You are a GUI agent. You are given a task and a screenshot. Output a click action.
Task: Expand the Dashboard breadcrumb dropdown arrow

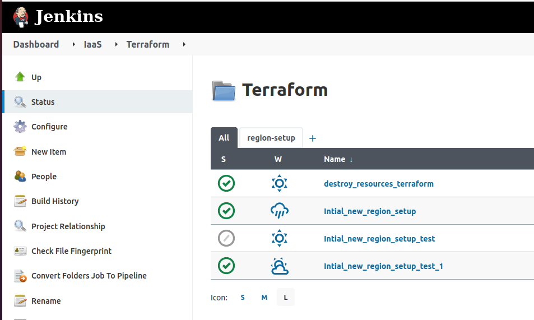tap(74, 44)
